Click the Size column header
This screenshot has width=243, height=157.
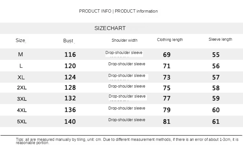click(x=20, y=40)
